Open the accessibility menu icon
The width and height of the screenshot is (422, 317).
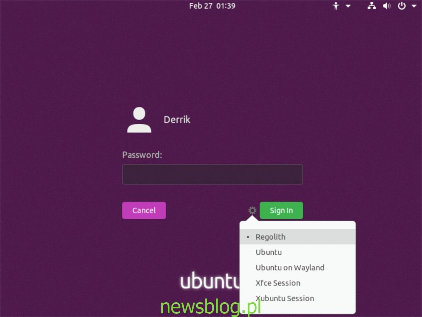[x=335, y=6]
